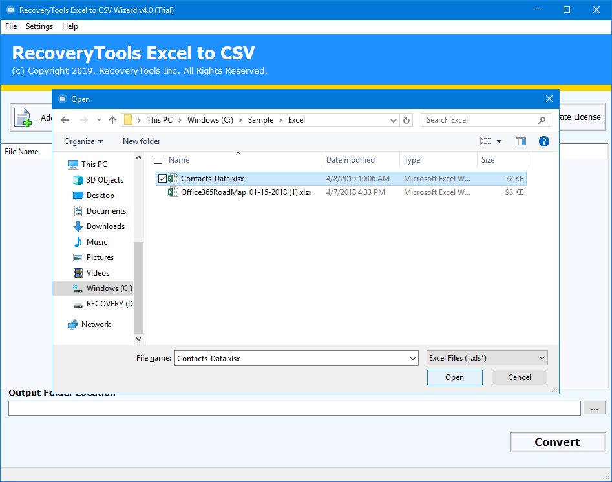Open the dialog Help question icon
The height and width of the screenshot is (482, 612).
(x=543, y=141)
